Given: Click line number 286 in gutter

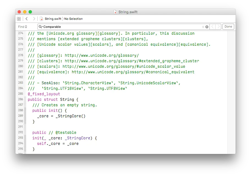Looking at the screenshot, I should pyautogui.click(x=21, y=99).
